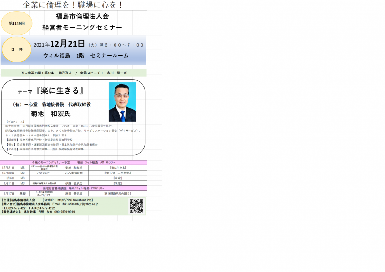The image size is (385, 272).
Task: Click the QR code image
Action: coord(137,206)
